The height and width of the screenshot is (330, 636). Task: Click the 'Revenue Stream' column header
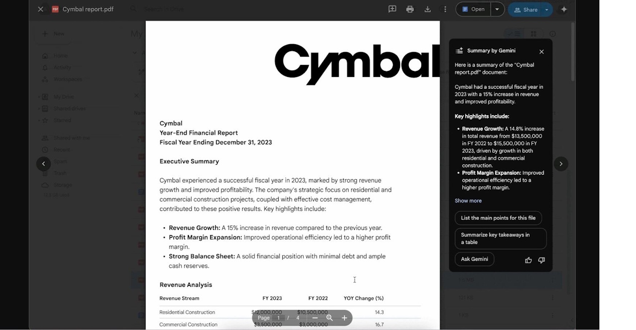pos(179,298)
